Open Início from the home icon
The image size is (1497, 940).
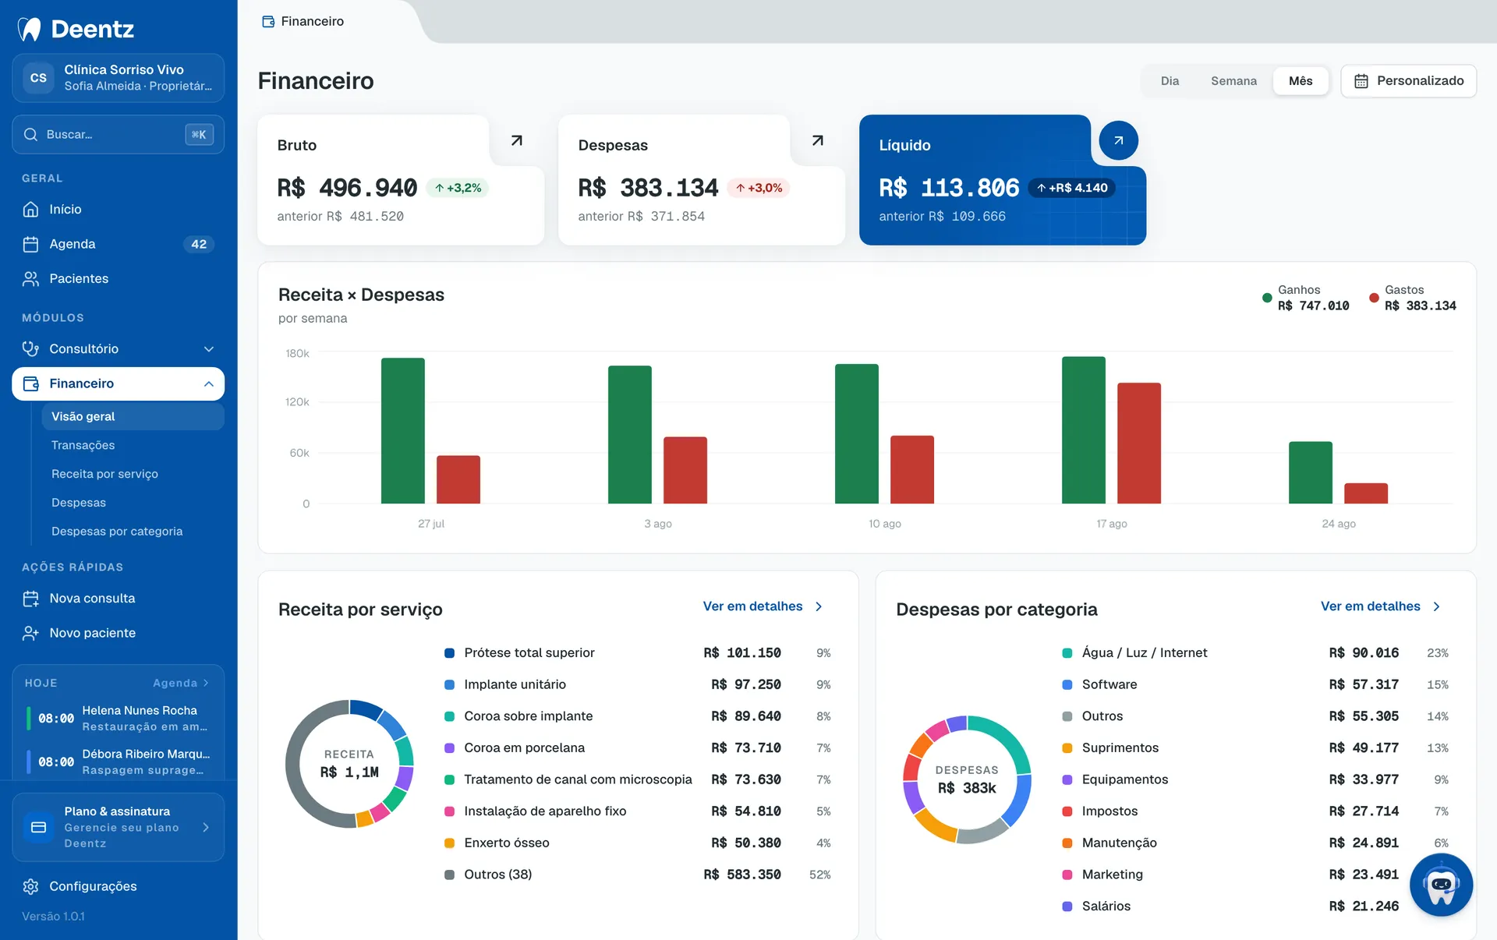[x=30, y=209]
